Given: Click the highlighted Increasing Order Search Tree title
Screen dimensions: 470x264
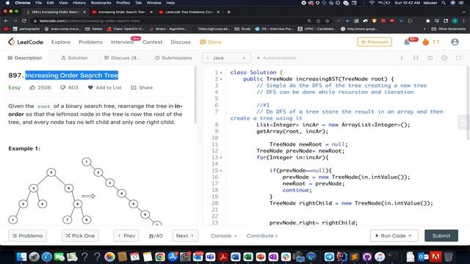Looking at the screenshot, I should [72, 76].
